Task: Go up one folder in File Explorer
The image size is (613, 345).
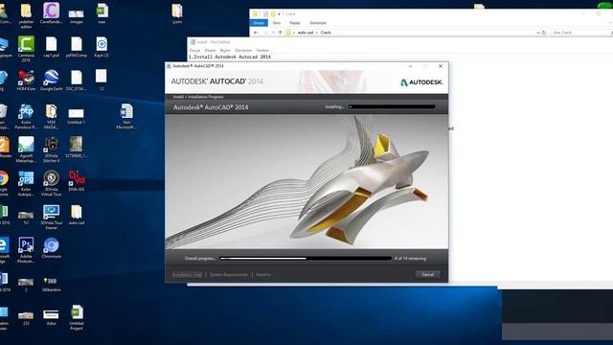Action: pyautogui.click(x=281, y=33)
